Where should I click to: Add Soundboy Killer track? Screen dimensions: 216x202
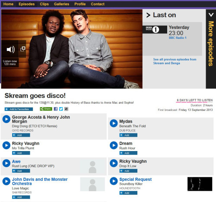[128, 193]
